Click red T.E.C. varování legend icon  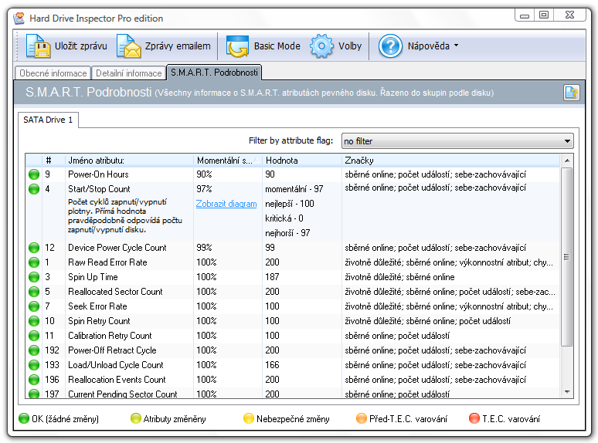click(474, 418)
